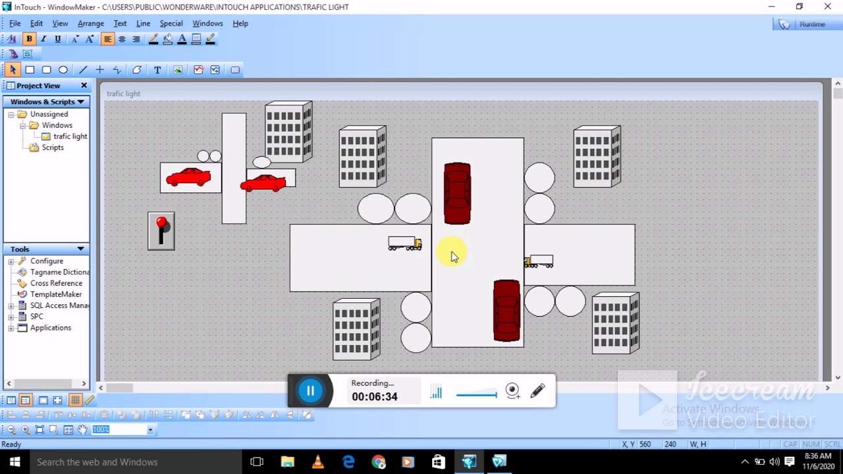Screen dimensions: 843x474
Task: Open the Windows menu
Action: [x=207, y=24]
